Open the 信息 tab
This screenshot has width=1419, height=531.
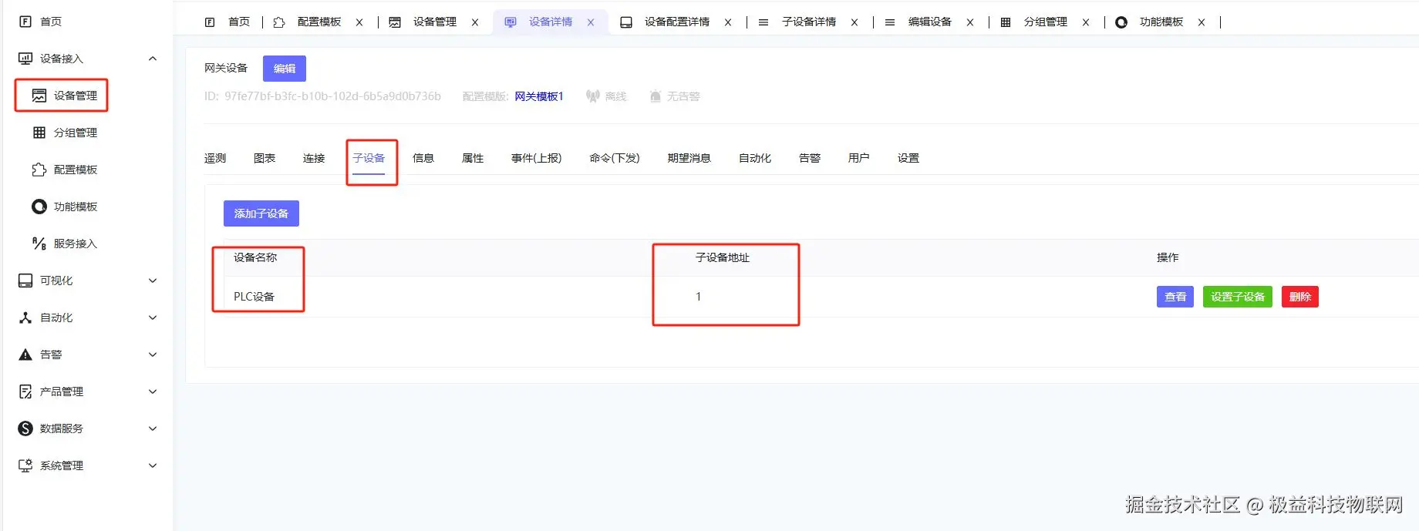click(423, 158)
